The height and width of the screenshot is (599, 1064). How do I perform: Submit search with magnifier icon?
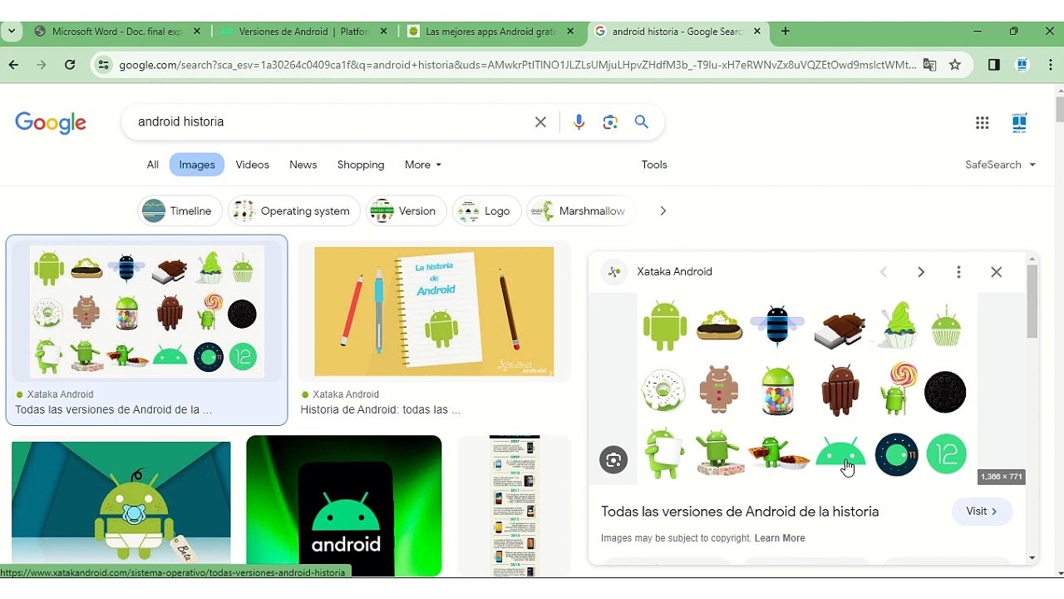(x=642, y=122)
